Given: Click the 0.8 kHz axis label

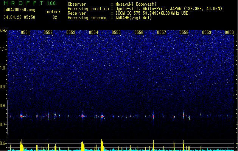Looking at the screenshot, I should 3,106.
